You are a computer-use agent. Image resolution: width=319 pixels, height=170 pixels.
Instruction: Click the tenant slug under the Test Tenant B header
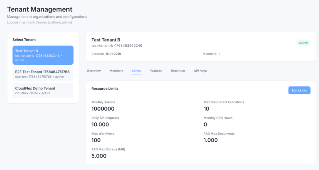coord(117,45)
